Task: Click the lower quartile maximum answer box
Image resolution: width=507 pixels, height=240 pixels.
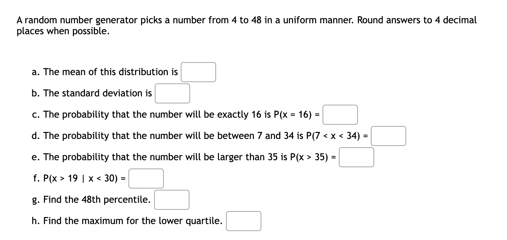Action: [243, 221]
